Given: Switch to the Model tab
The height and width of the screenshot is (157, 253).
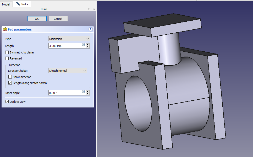Looking at the screenshot, I should pos(6,4).
